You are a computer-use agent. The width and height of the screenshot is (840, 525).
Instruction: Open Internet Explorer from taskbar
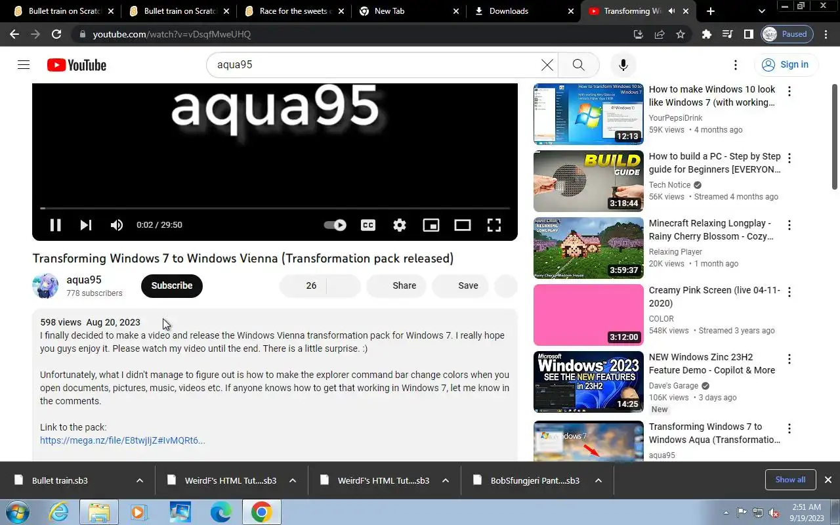pos(58,512)
